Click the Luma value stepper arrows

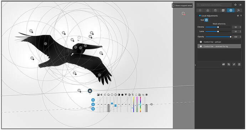240,31
